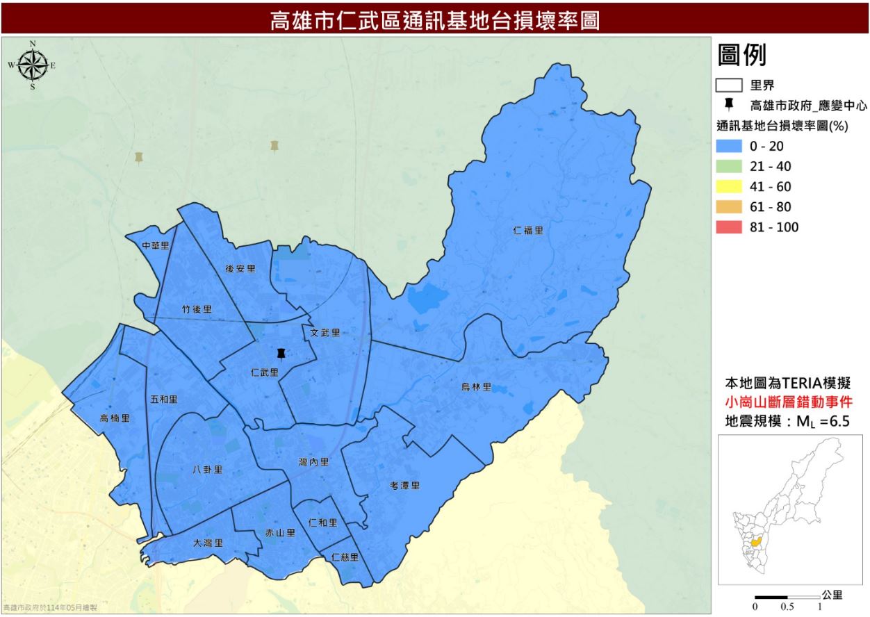870x617 pixels.
Task: Click the faded marker north of 後安里
Action: tap(274, 146)
